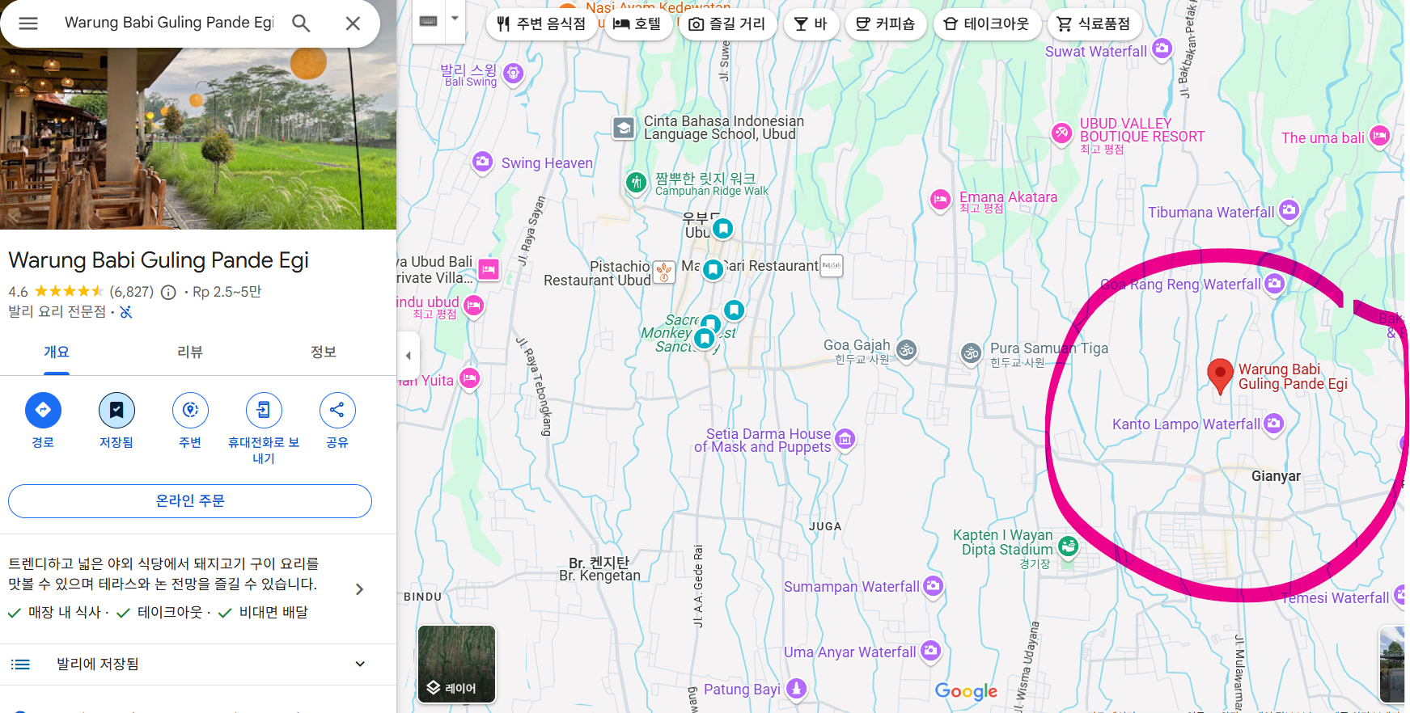The width and height of the screenshot is (1410, 713).
Task: Switch to the 리뷰 tab
Action: tap(190, 352)
